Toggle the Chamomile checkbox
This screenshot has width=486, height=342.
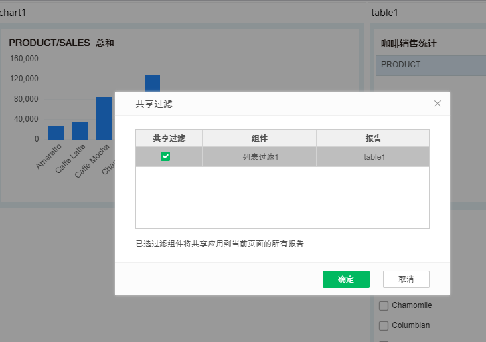click(x=384, y=306)
